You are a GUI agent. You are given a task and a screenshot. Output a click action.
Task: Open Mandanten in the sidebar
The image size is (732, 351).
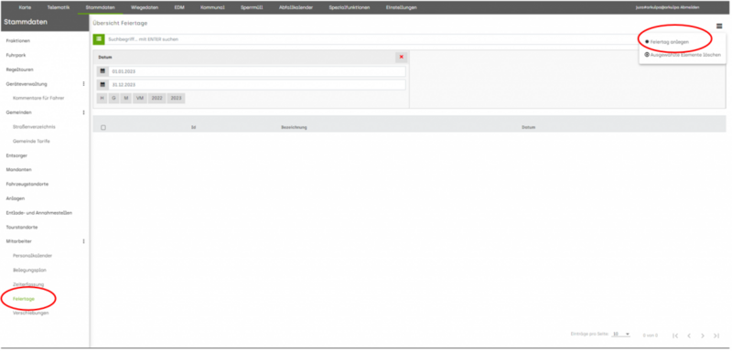click(x=18, y=170)
